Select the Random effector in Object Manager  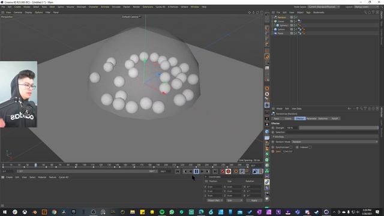click(281, 17)
